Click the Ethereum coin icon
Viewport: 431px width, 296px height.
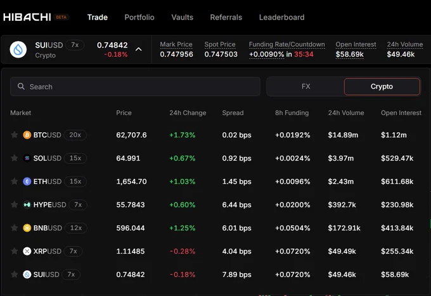(x=27, y=182)
